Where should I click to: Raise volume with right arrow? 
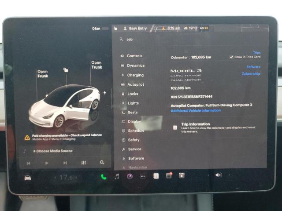229,175
